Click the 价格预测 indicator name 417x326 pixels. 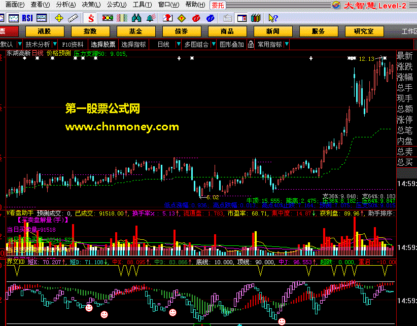tap(59, 53)
